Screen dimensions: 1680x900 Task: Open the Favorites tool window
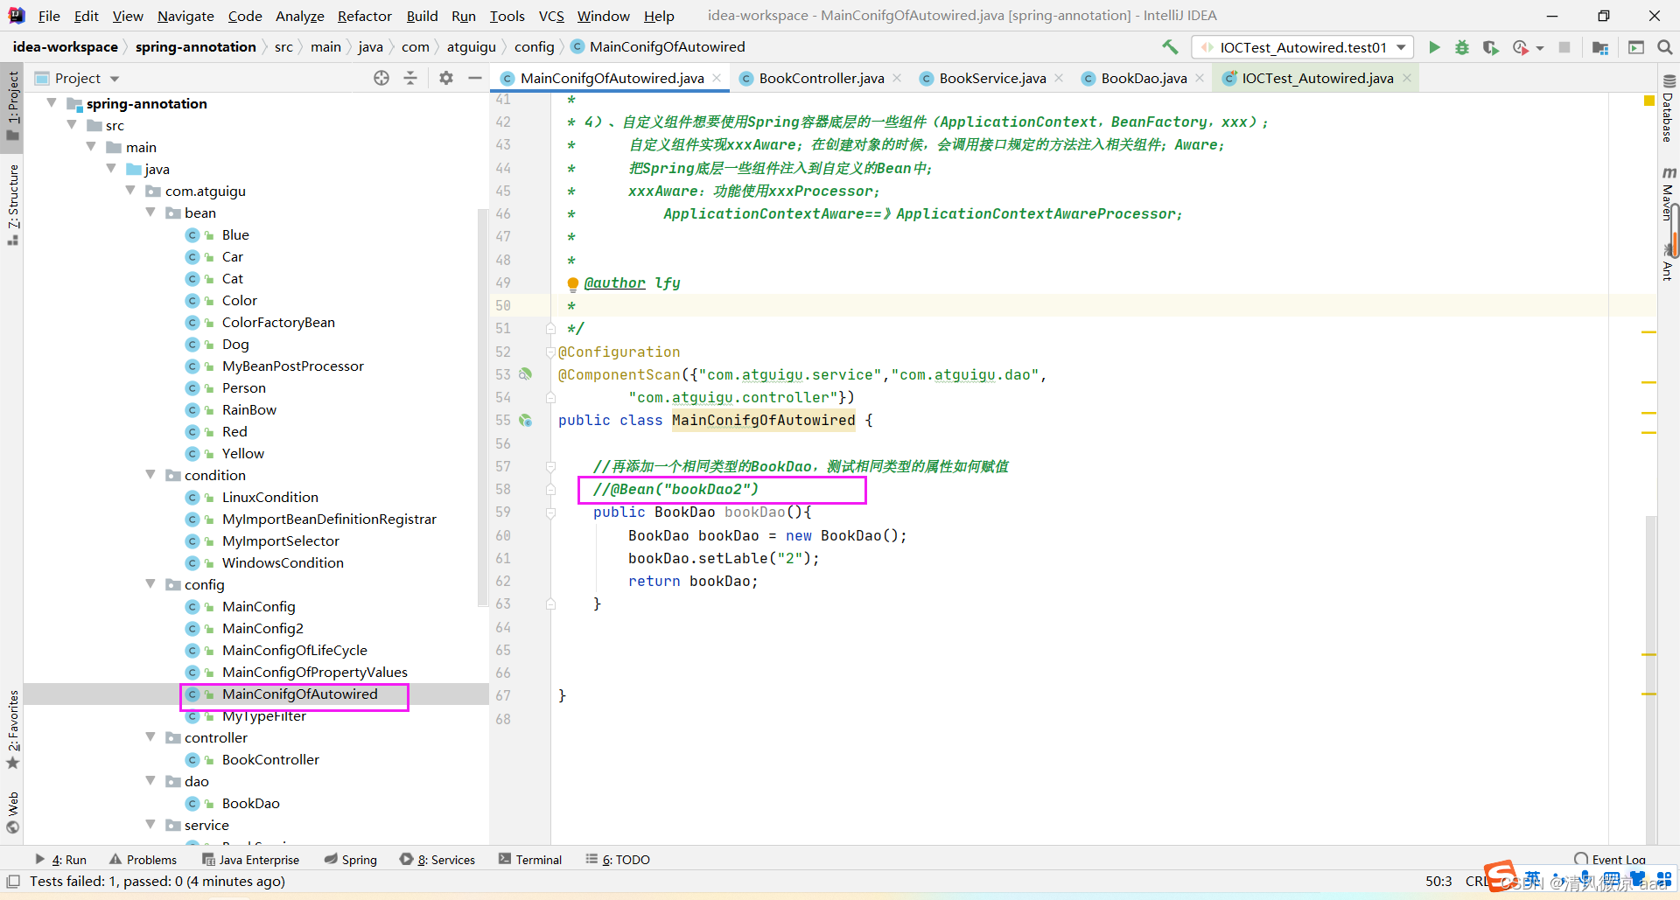[x=13, y=729]
